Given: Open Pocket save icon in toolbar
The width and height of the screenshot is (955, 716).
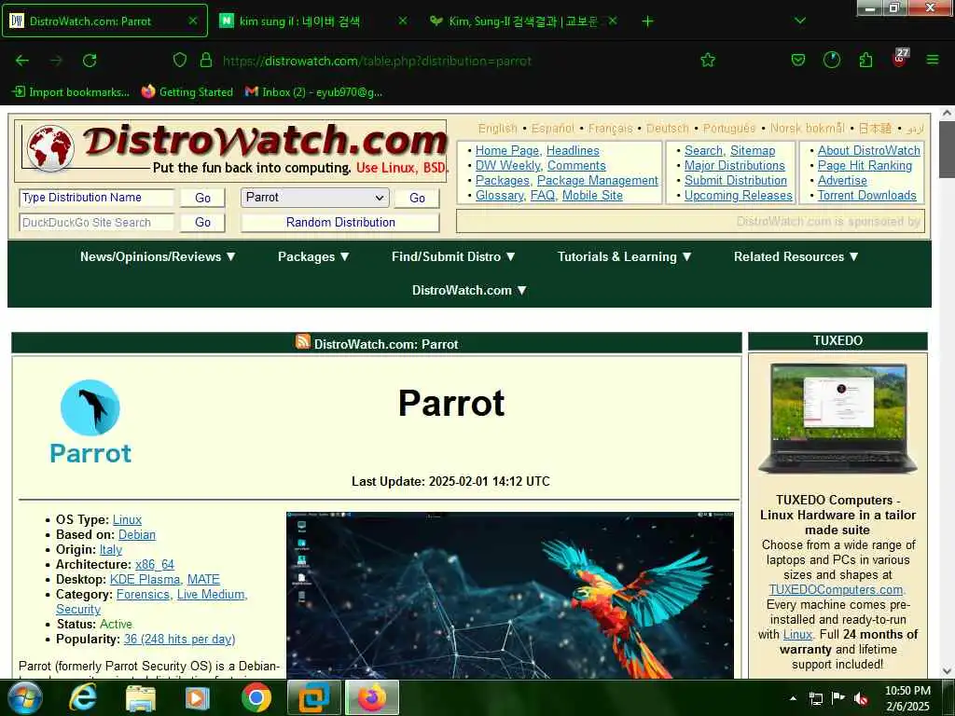Looking at the screenshot, I should tap(798, 60).
